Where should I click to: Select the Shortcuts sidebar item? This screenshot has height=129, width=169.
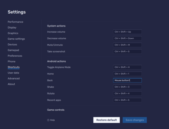pyautogui.click(x=14, y=67)
